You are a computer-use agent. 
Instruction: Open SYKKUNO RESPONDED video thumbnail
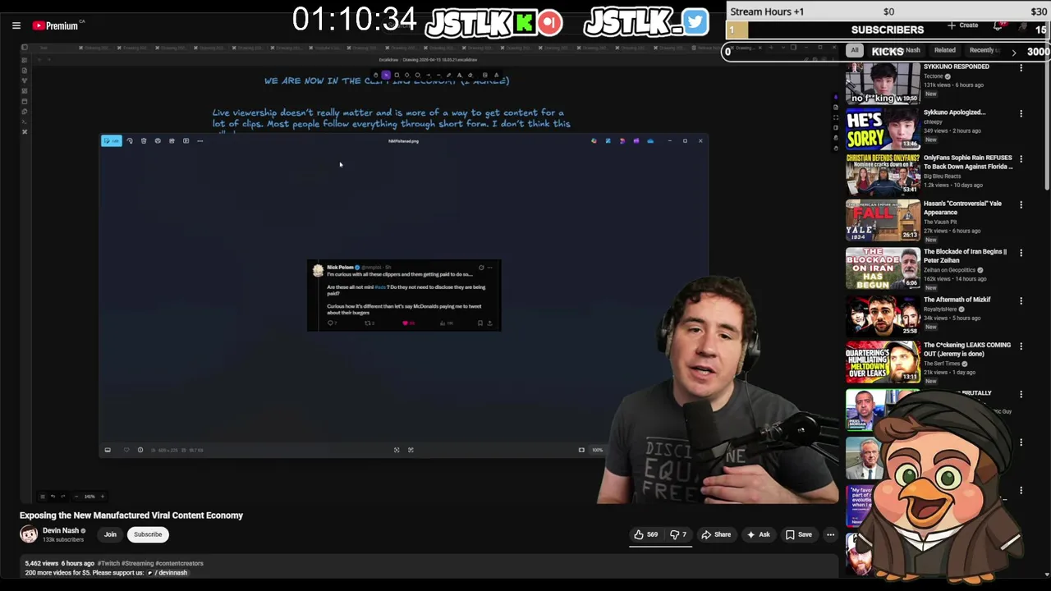pos(883,83)
